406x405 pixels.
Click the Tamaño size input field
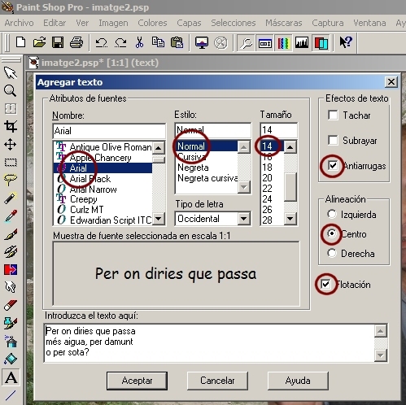pos(278,130)
